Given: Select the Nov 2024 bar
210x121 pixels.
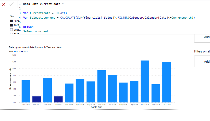Looking at the screenshot, I should click(x=156, y=93).
